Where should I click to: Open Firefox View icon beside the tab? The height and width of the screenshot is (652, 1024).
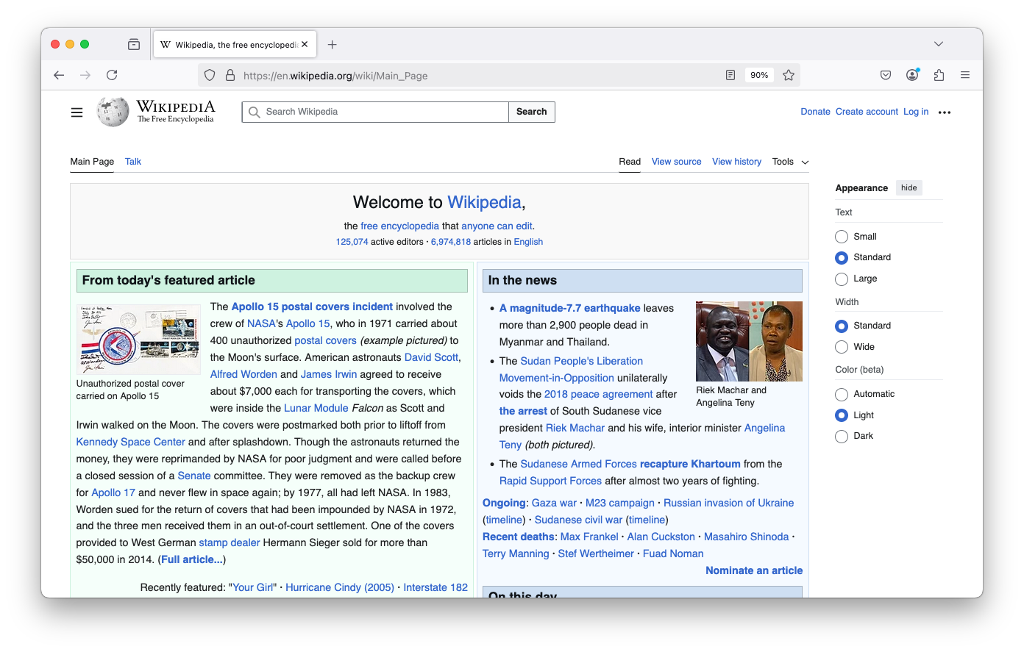tap(134, 44)
